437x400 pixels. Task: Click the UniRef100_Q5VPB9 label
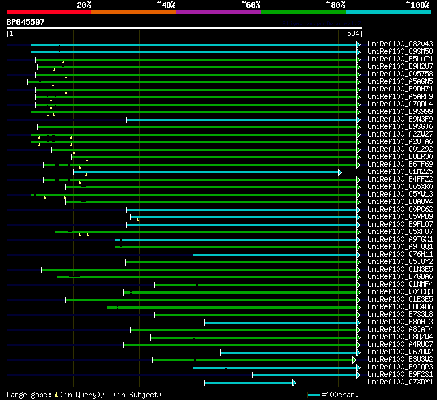tap(400, 217)
